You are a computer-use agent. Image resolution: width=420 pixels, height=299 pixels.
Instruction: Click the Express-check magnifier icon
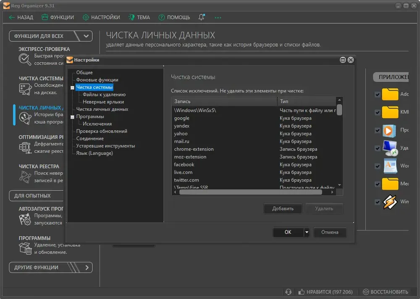25,59
